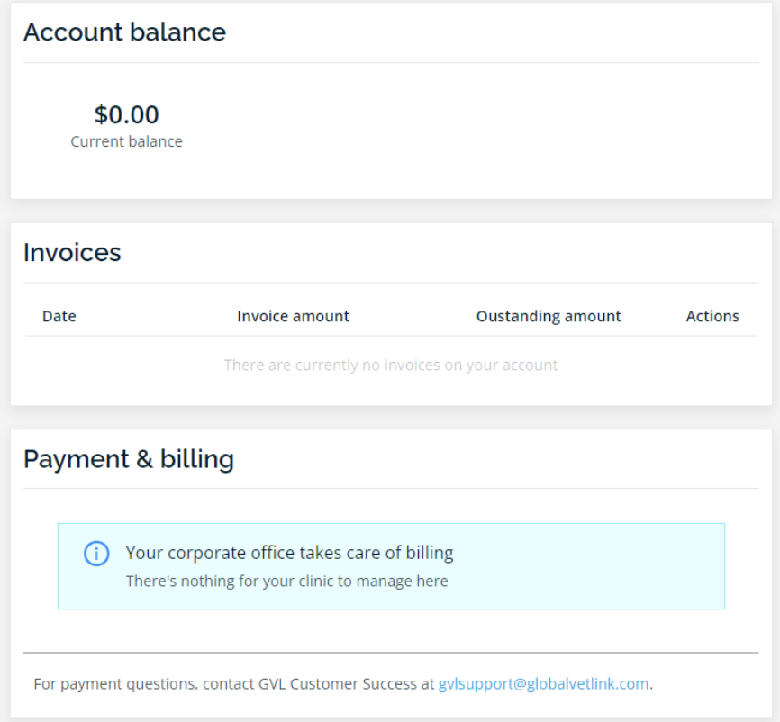Viewport: 780px width, 722px height.
Task: Click the 'Actions' column header
Action: 712,316
